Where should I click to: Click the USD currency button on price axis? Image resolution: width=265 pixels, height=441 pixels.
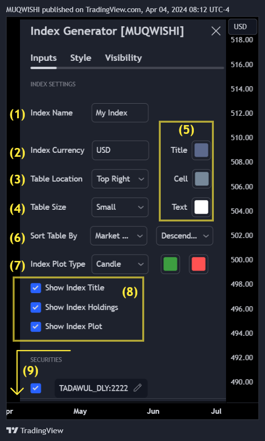click(243, 27)
